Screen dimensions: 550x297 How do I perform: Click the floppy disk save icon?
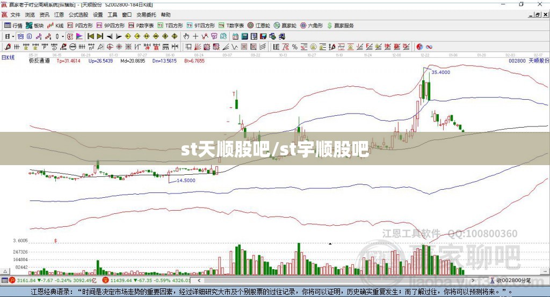click(x=263, y=36)
